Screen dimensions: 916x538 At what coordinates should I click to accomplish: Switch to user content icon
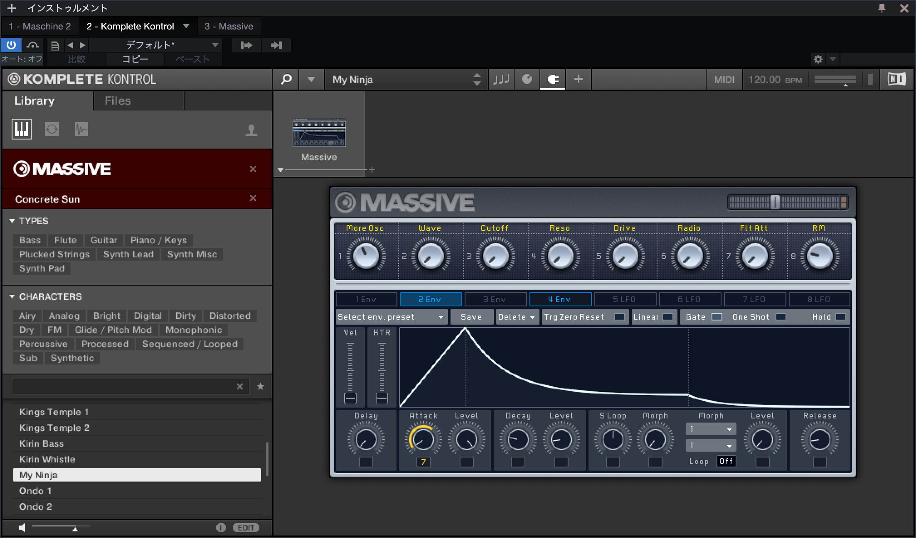point(251,130)
